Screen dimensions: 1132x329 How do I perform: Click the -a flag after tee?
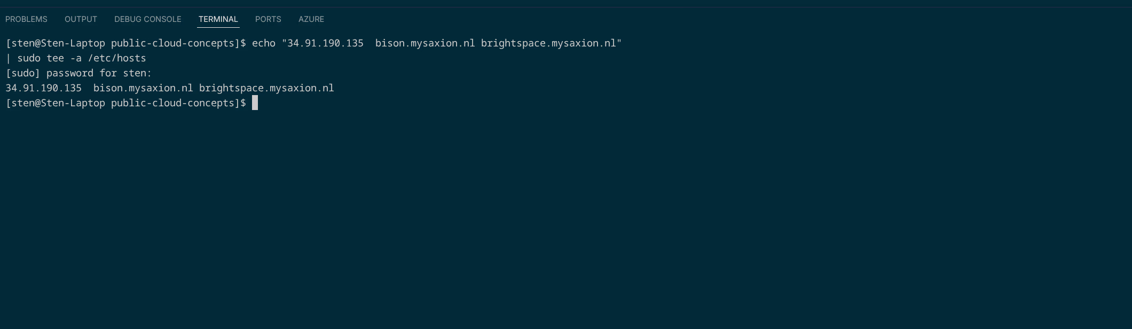click(x=76, y=58)
